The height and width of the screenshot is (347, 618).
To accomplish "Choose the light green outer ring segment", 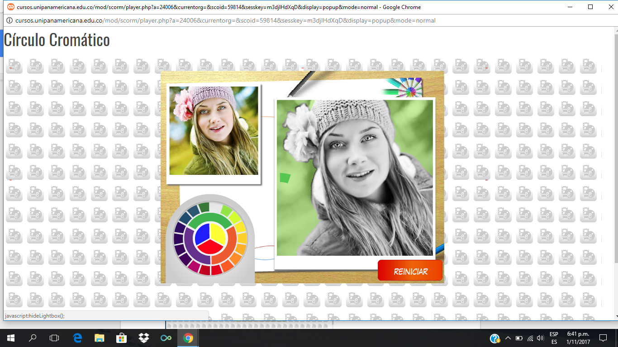I will tap(226, 210).
